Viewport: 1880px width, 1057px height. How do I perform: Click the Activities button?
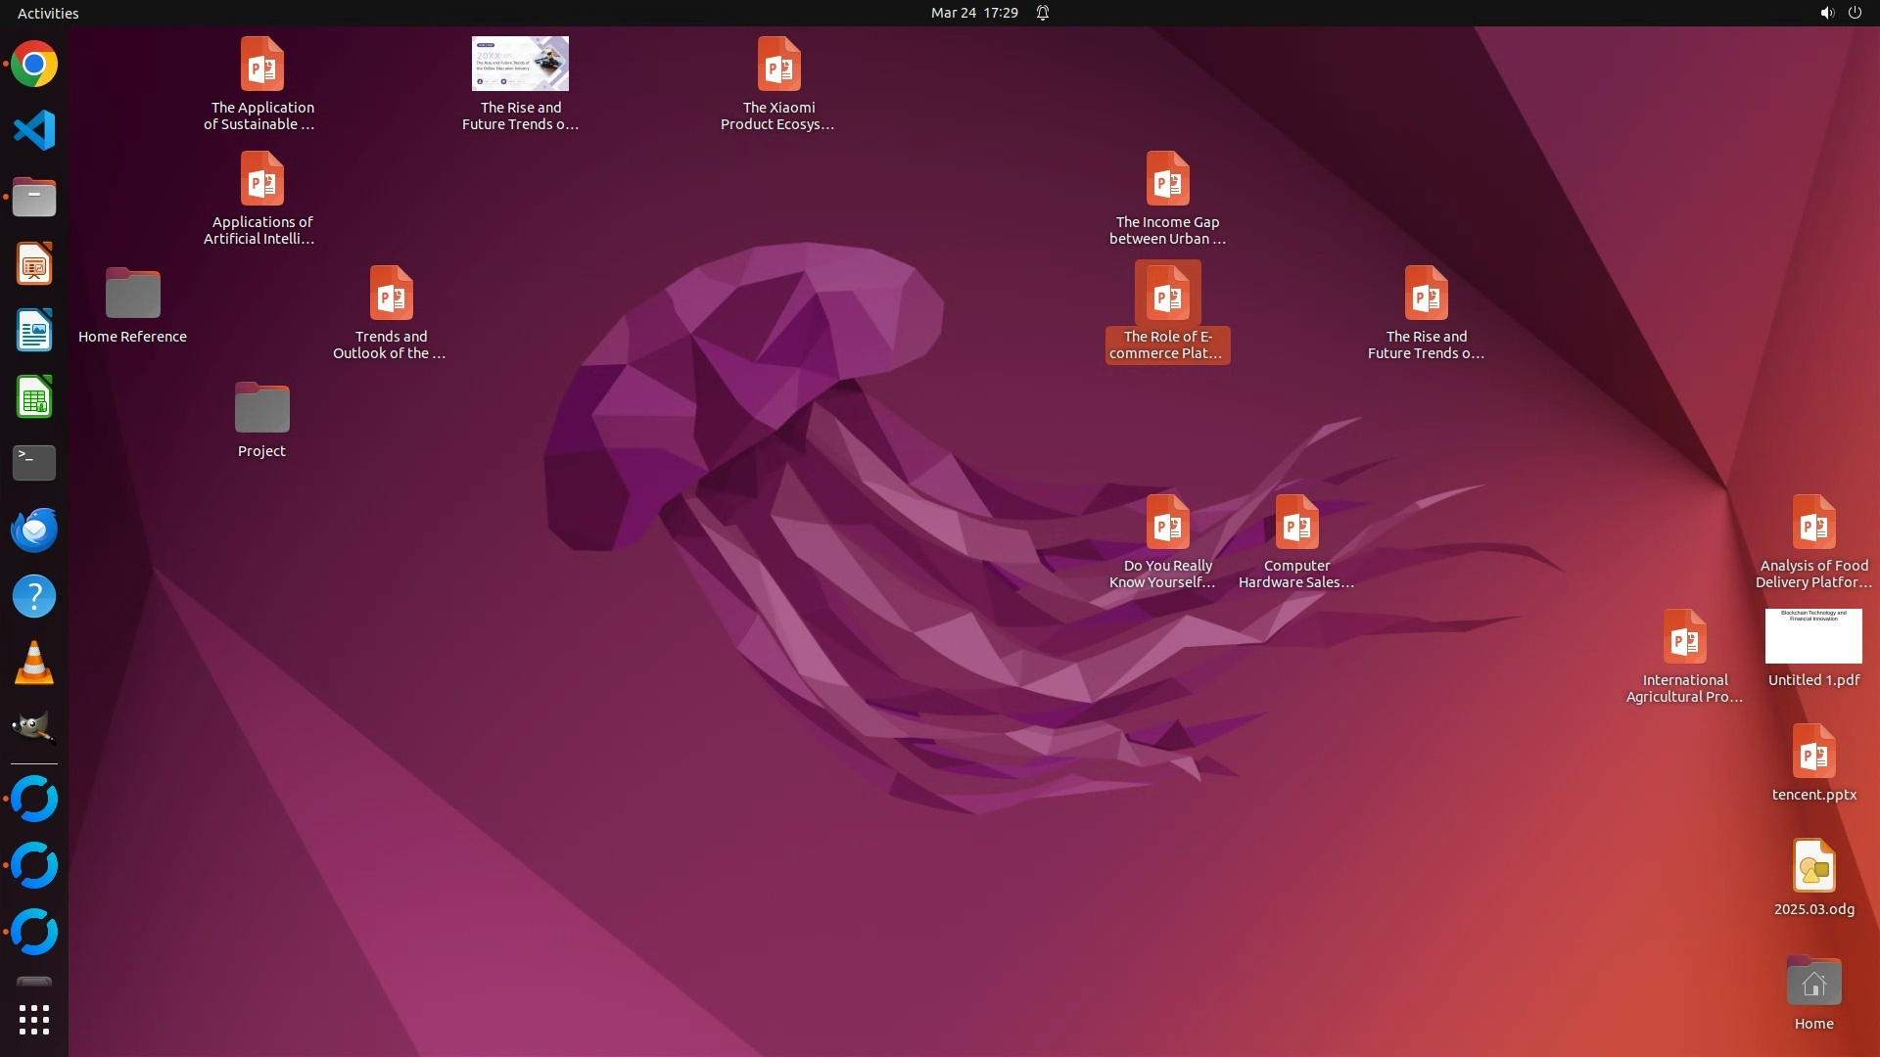click(x=48, y=13)
